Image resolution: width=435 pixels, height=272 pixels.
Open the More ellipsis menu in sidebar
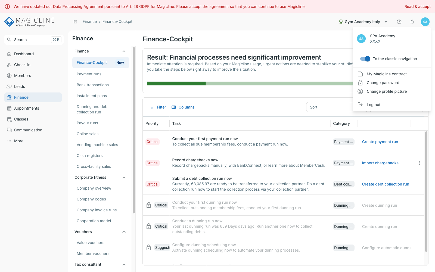9,141
